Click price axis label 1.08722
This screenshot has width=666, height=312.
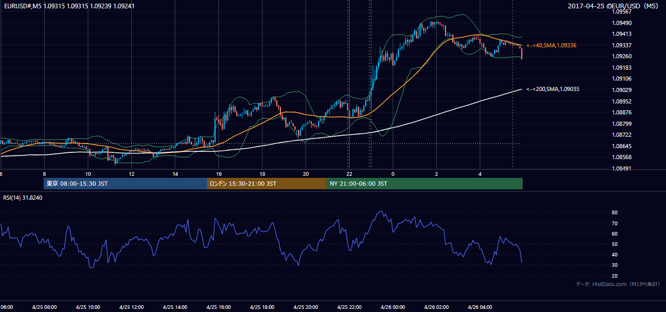622,135
